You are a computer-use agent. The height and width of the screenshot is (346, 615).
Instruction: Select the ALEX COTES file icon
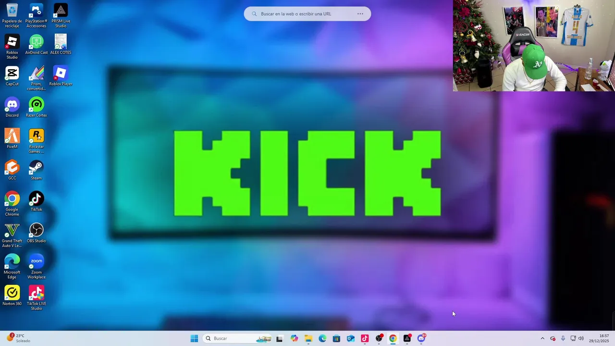(61, 45)
